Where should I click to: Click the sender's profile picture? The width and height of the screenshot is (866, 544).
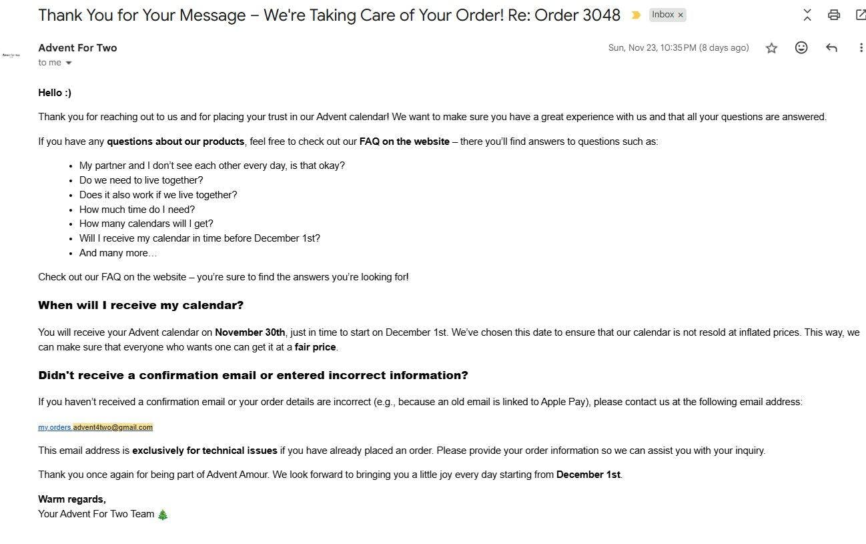pos(11,55)
